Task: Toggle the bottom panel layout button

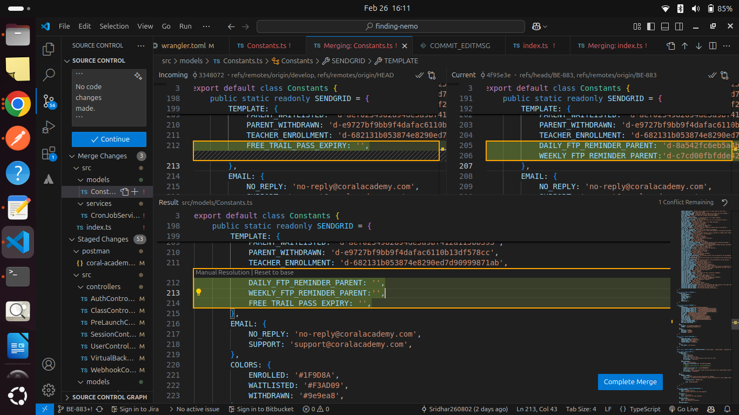Action: tap(665, 26)
